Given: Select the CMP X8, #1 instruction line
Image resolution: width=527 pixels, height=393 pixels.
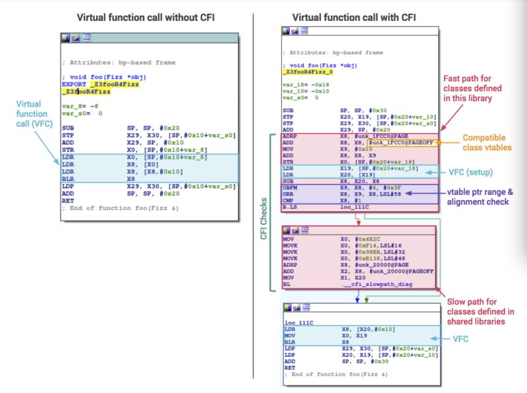Looking at the screenshot, I should coord(316,199).
